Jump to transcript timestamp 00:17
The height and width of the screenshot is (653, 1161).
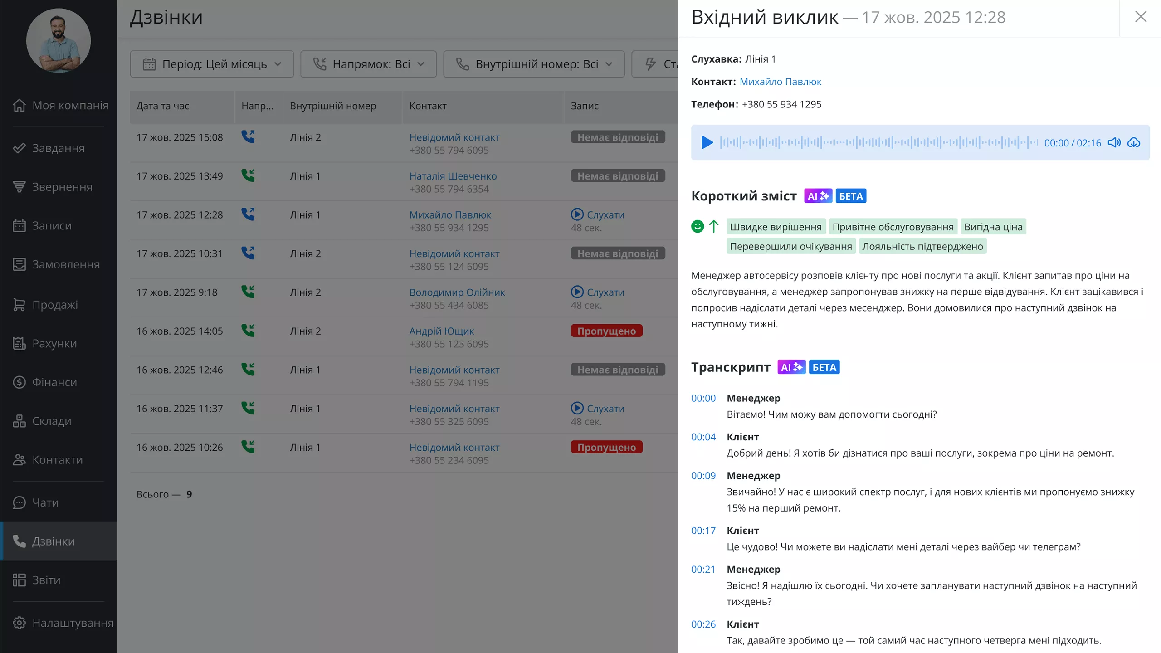[x=703, y=531]
